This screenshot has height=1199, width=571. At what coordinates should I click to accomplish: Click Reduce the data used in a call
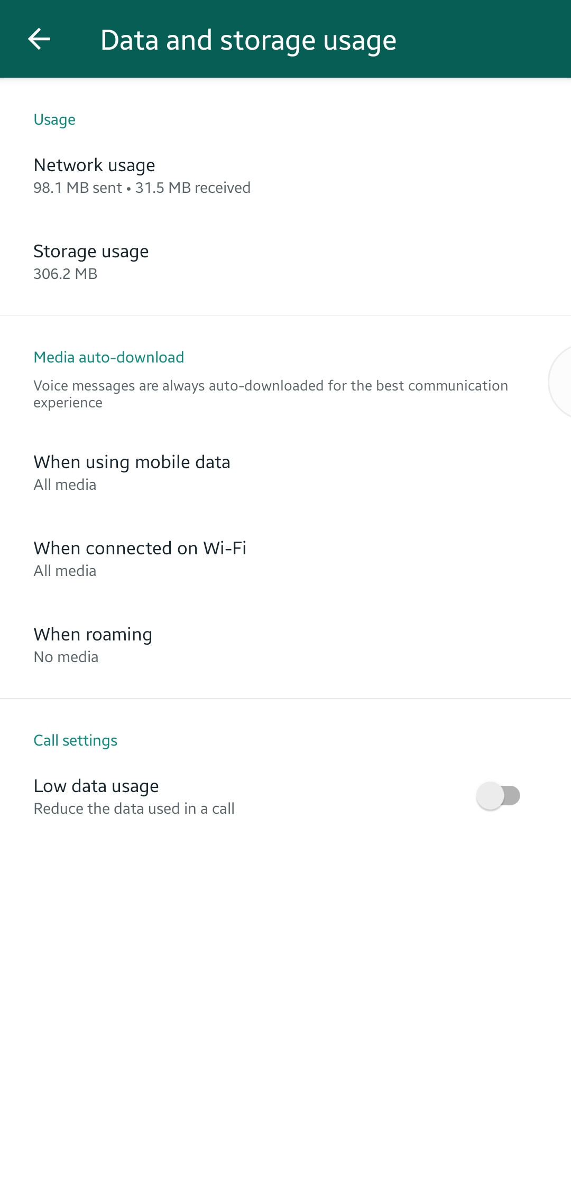(x=134, y=808)
